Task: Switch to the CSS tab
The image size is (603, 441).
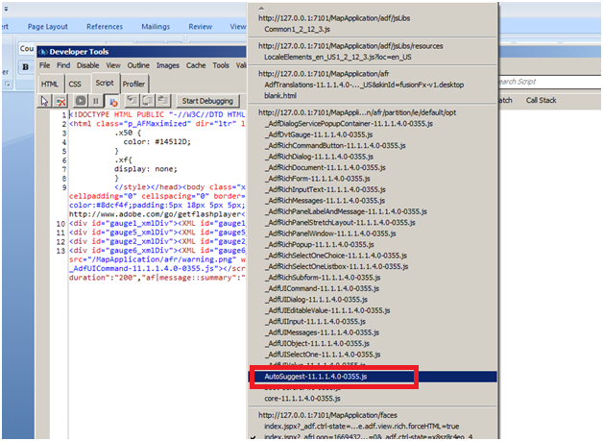Action: [75, 84]
